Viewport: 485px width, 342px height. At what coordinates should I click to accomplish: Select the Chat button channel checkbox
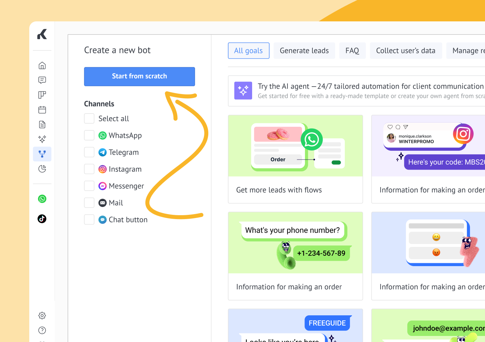89,219
